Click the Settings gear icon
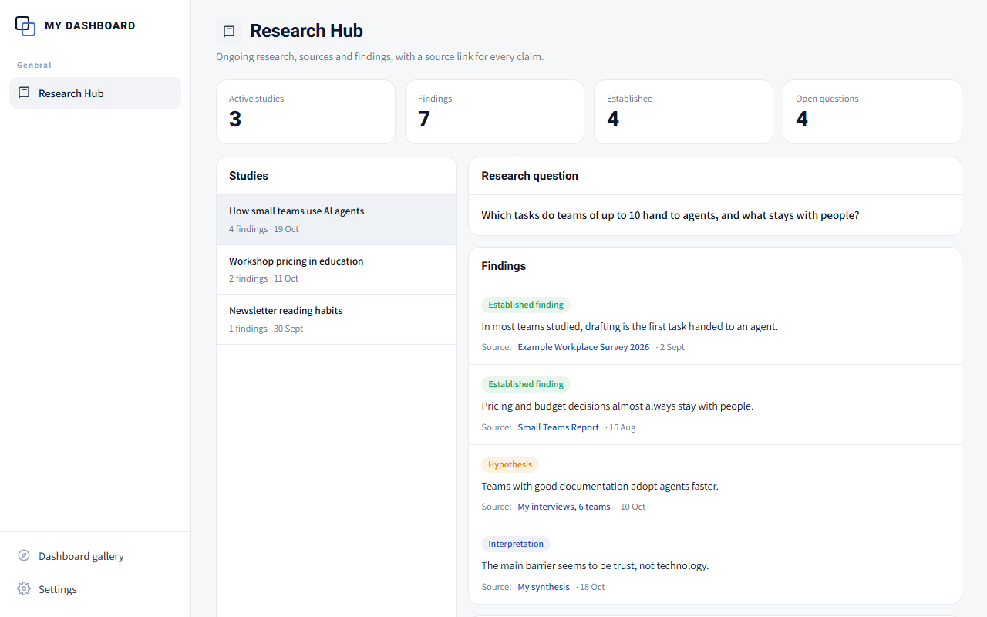The height and width of the screenshot is (617, 987). (x=24, y=588)
